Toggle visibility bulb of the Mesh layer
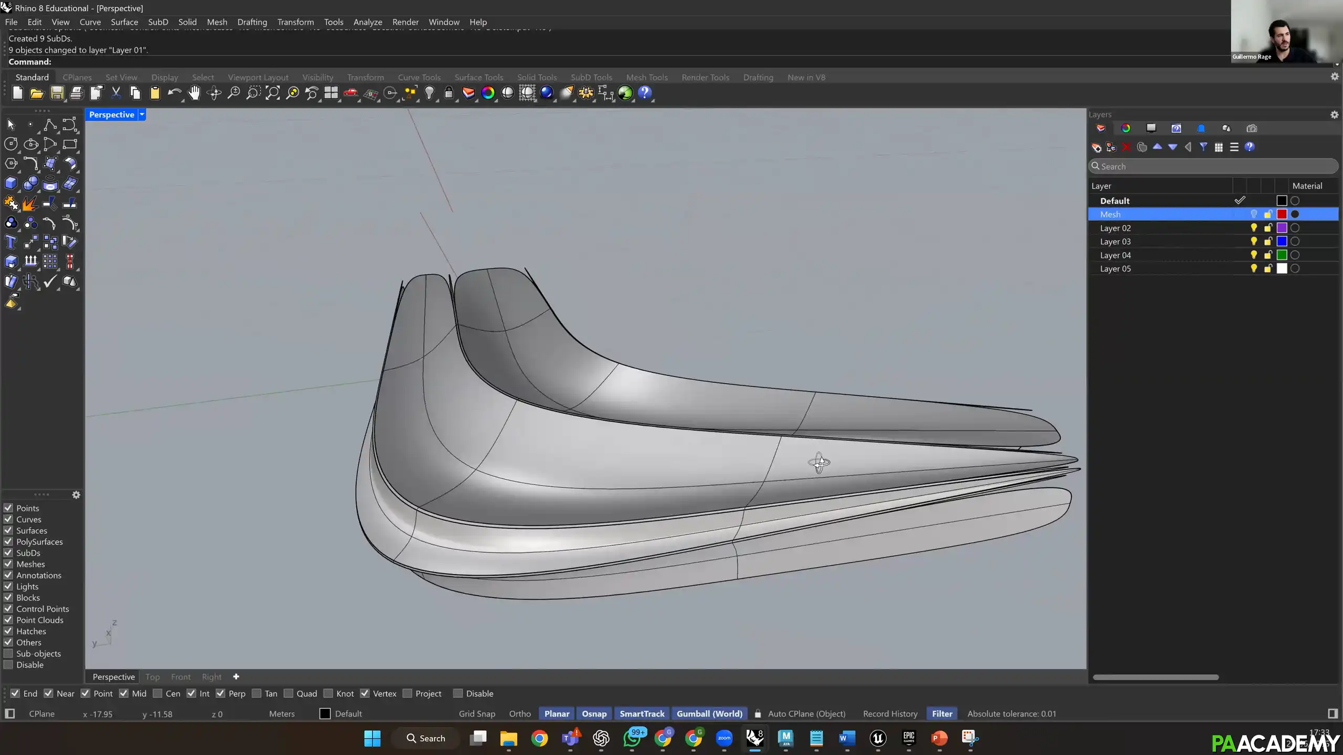 point(1254,214)
